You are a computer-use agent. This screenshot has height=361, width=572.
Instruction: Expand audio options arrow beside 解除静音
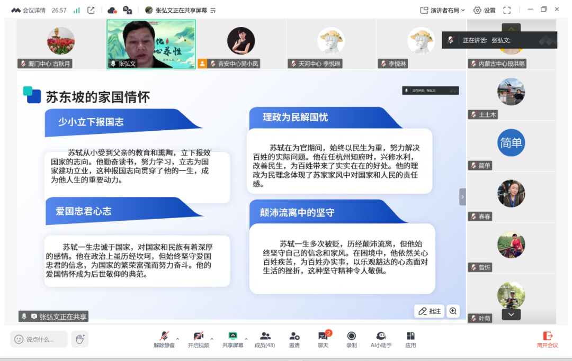(177, 339)
